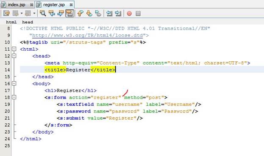264x156 pixels.
Task: Select the register.jsp tab
Action: pyautogui.click(x=54, y=5)
